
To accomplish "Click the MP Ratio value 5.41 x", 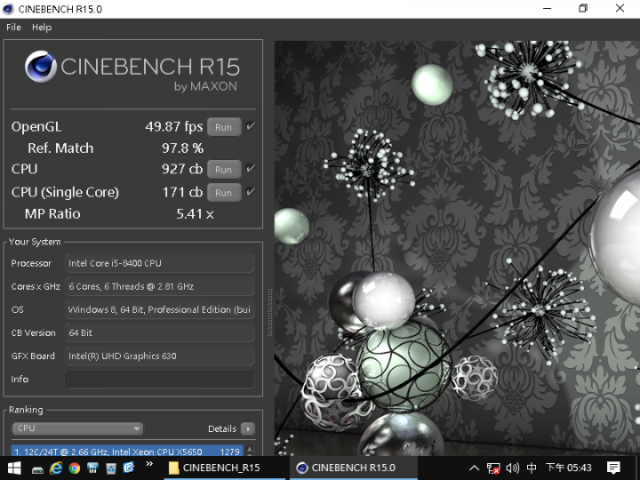I will [x=195, y=214].
